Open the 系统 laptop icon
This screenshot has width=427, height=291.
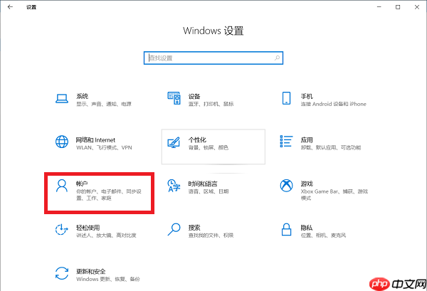[62, 99]
